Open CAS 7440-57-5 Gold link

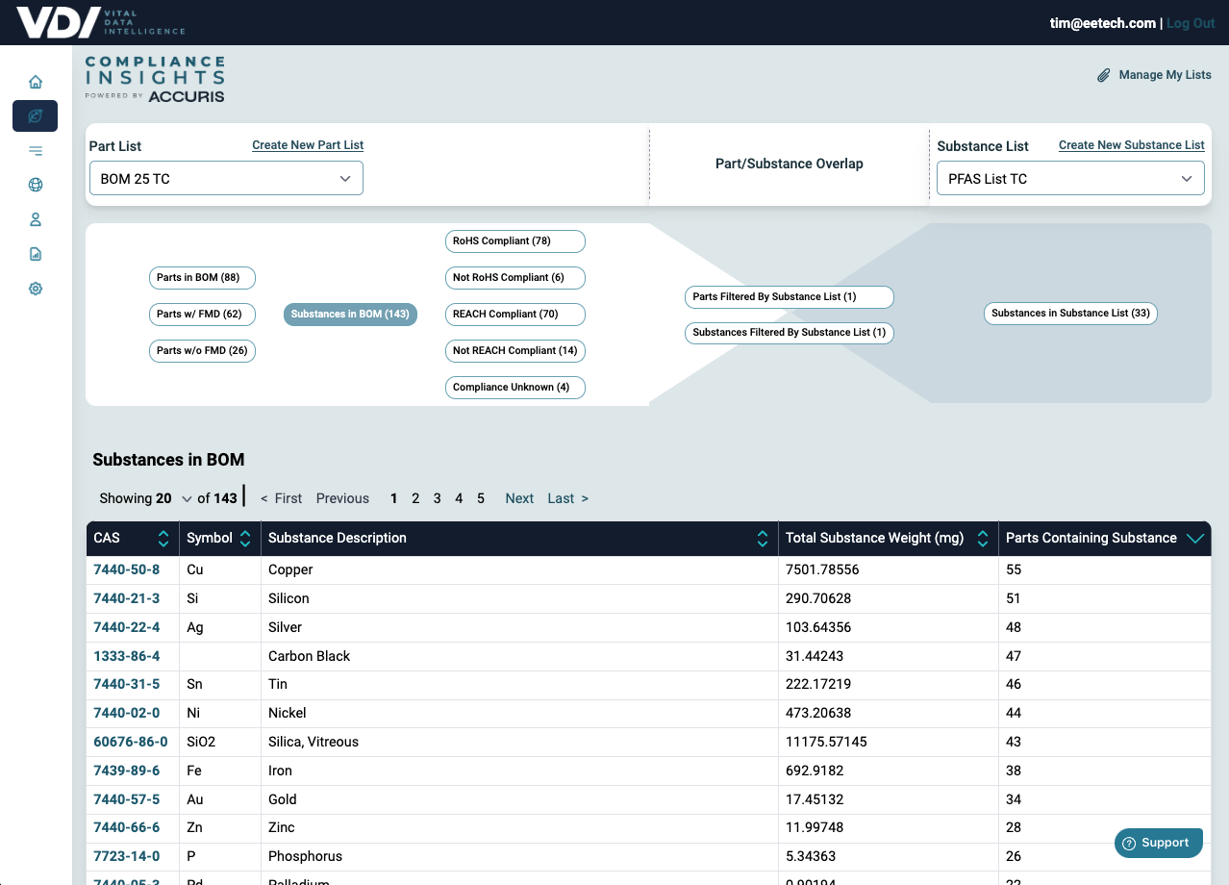[x=127, y=799]
